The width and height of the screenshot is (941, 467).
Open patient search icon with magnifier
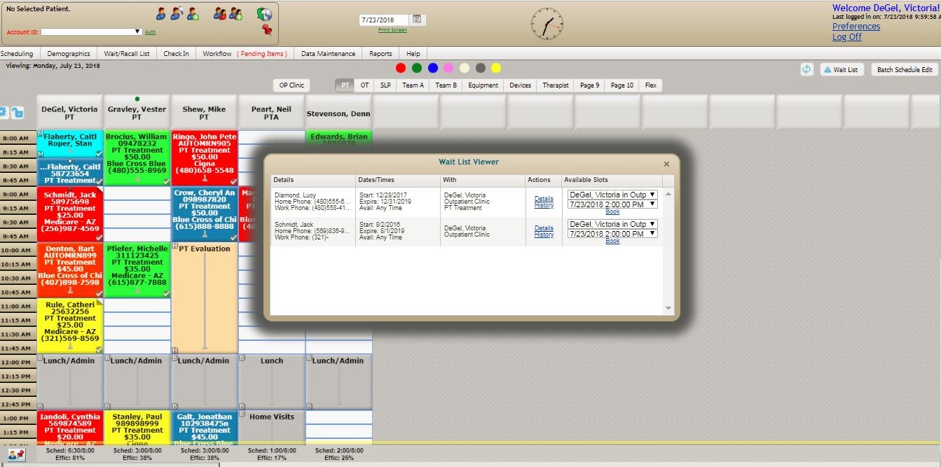(x=177, y=13)
